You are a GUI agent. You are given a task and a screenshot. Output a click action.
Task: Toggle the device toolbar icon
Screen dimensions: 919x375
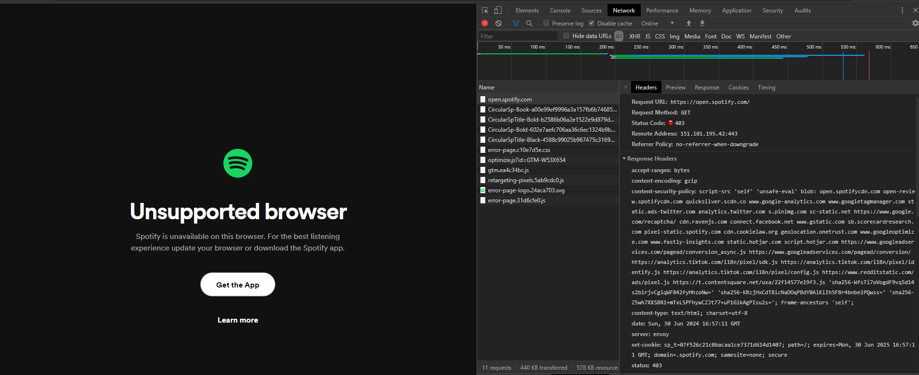[498, 10]
